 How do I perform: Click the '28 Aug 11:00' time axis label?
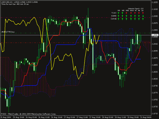(x=120, y=117)
